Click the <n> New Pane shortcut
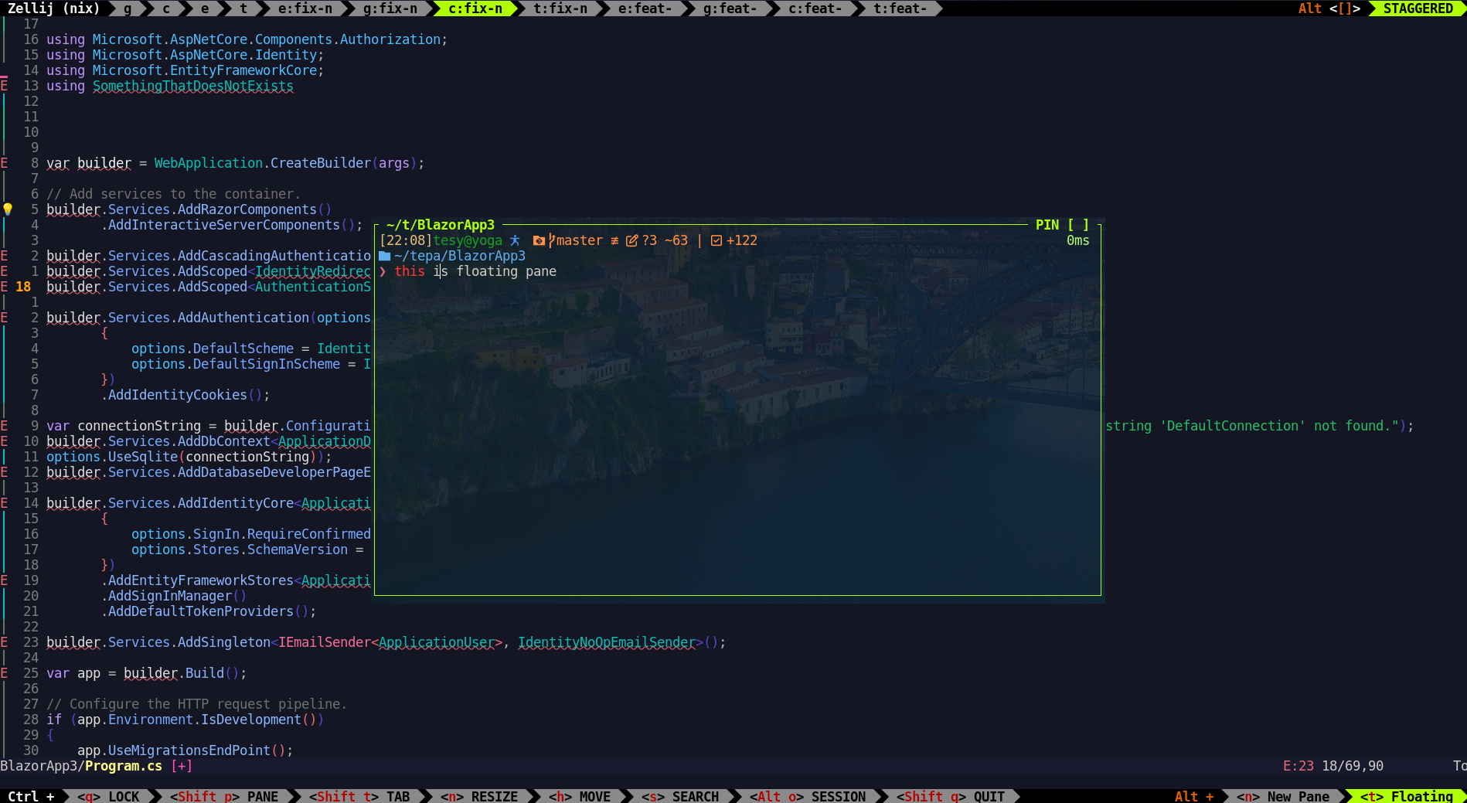This screenshot has width=1467, height=803. click(x=1283, y=796)
